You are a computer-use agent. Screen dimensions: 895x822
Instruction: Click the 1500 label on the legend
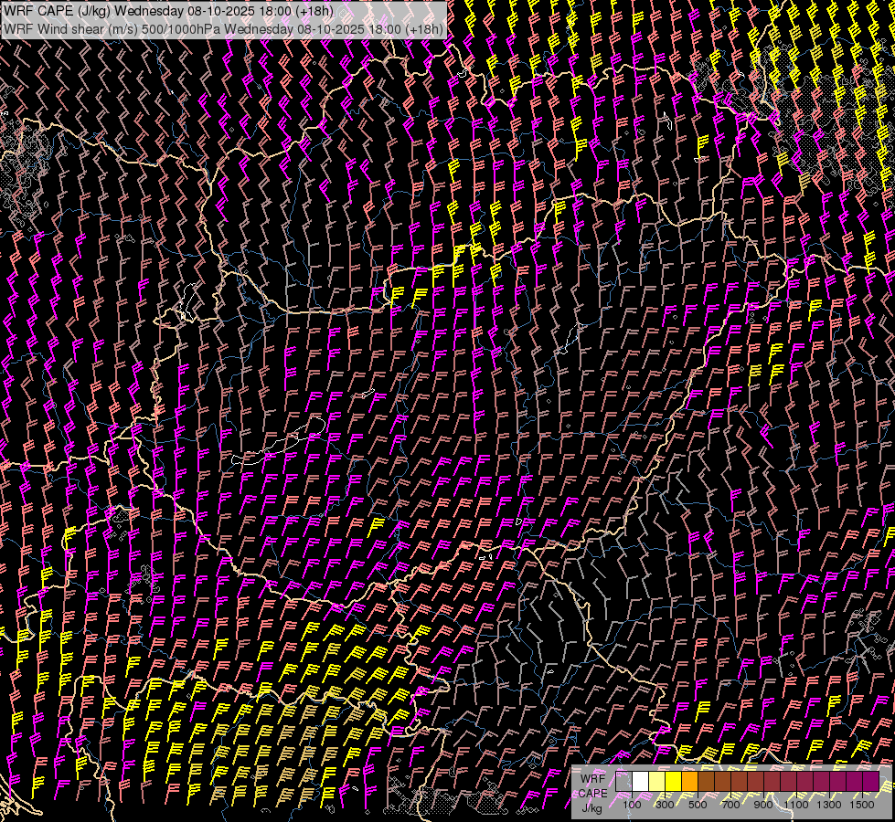[x=862, y=804]
